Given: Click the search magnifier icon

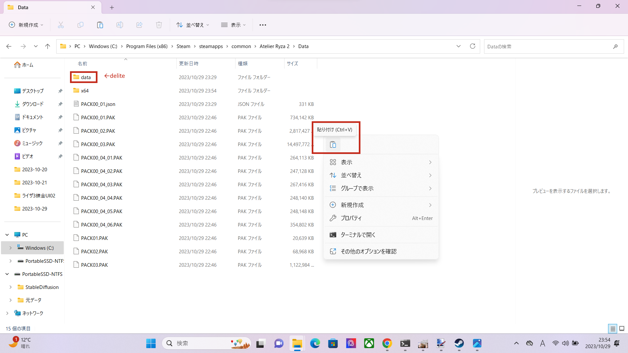Looking at the screenshot, I should (x=615, y=46).
